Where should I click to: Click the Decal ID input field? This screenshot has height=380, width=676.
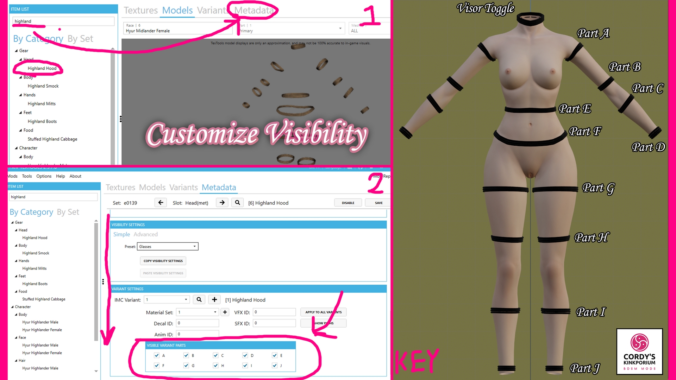tap(197, 323)
